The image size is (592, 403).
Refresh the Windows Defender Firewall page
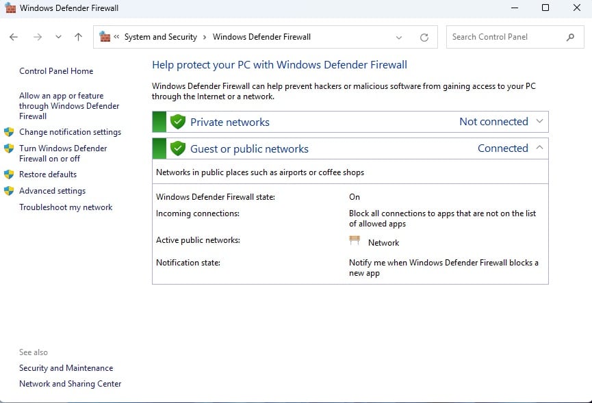(424, 38)
